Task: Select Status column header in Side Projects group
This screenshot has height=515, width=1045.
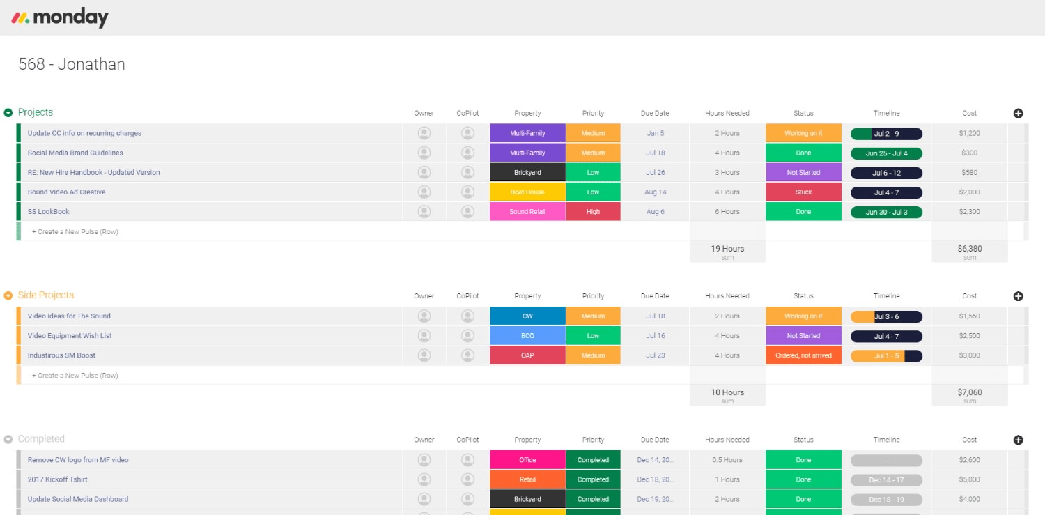Action: (x=803, y=296)
